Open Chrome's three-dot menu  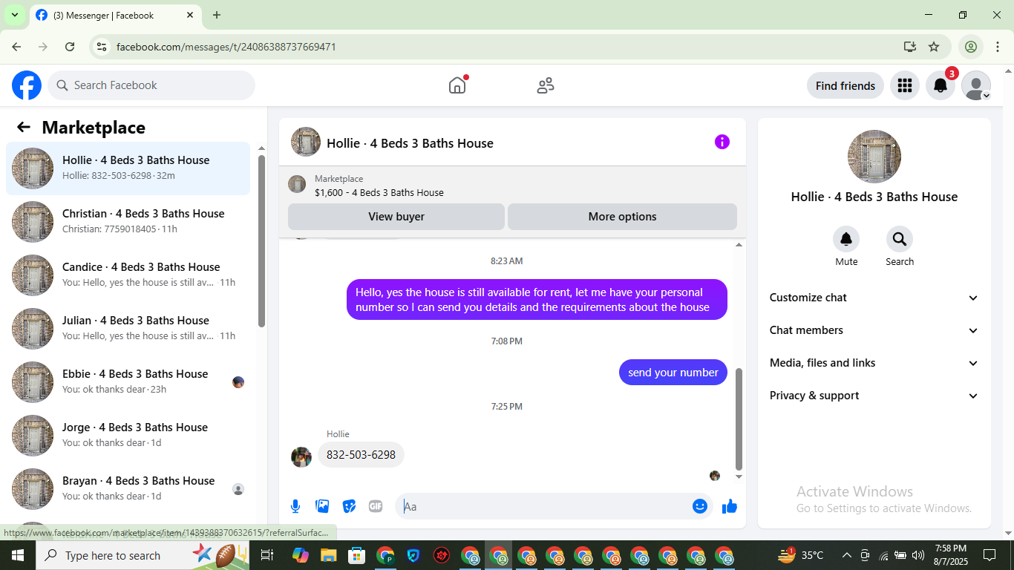point(998,47)
